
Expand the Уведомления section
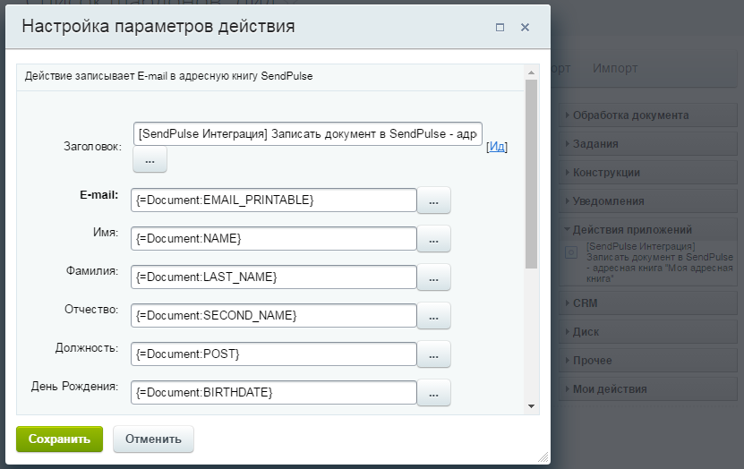(608, 201)
